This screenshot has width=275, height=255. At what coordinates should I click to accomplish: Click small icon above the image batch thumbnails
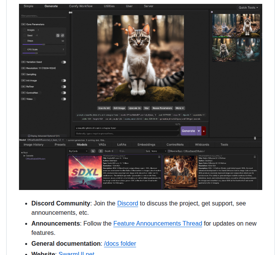coord(212,12)
